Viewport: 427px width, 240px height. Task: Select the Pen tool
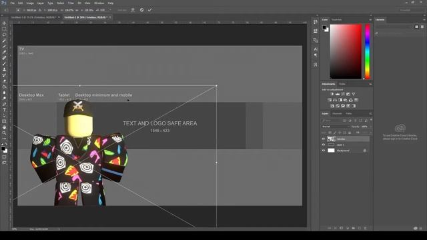(x=4, y=104)
